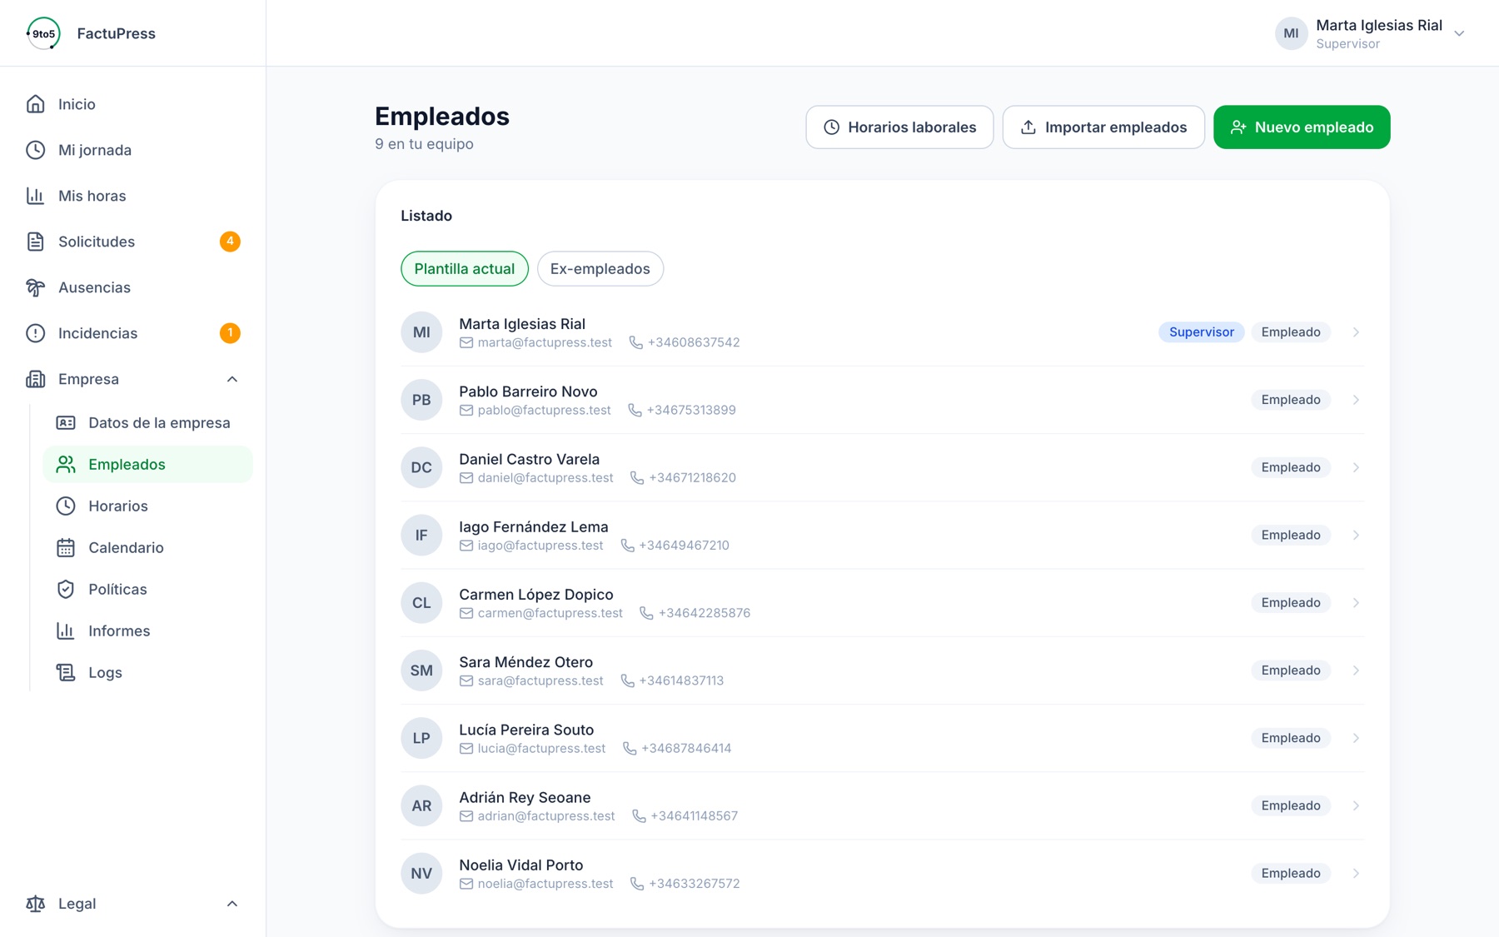Image resolution: width=1499 pixels, height=937 pixels.
Task: Click the Logs scroll icon
Action: (66, 672)
